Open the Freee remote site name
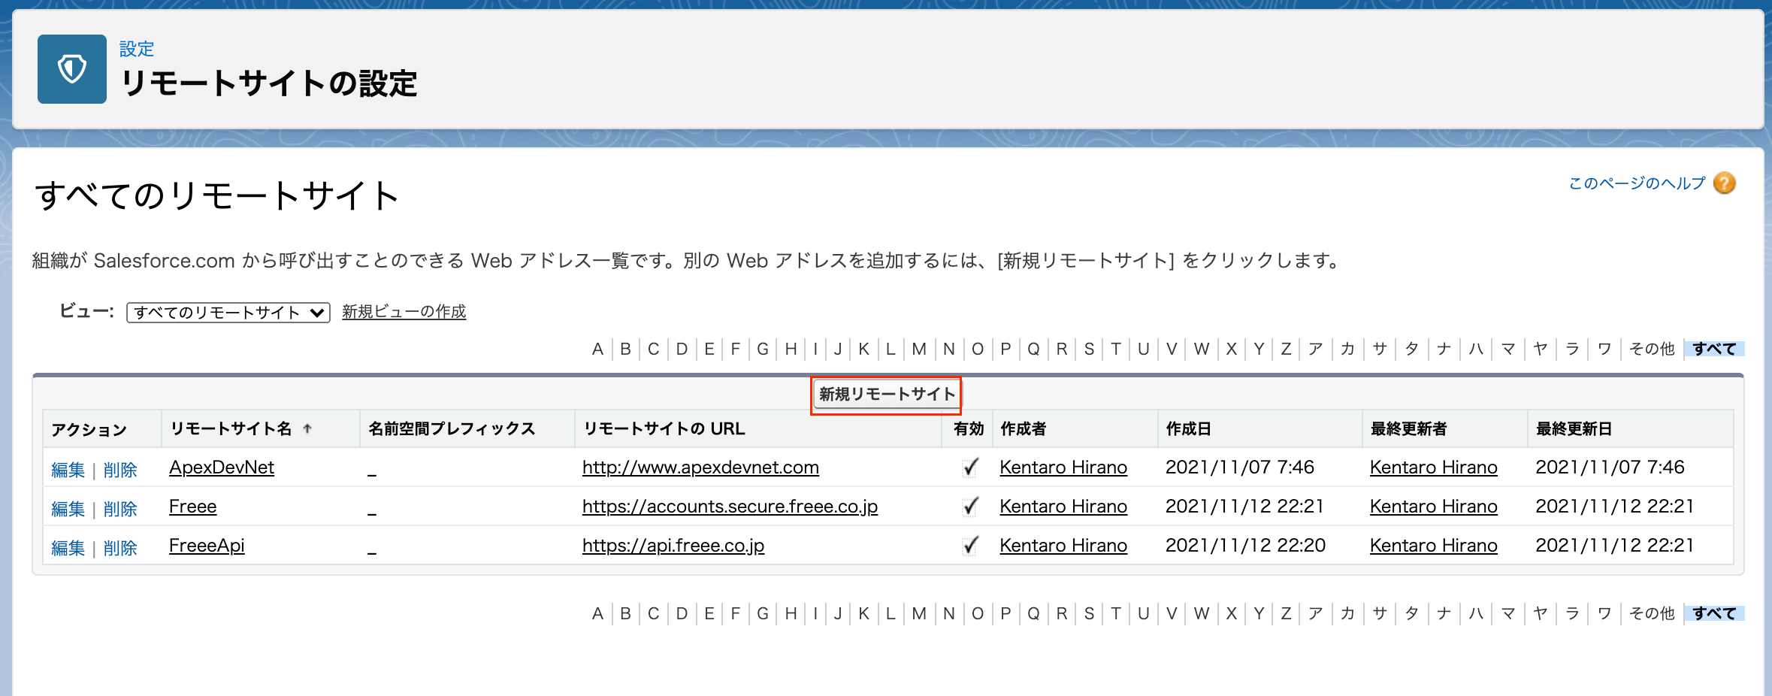Screen dimensions: 1772x696 point(193,507)
